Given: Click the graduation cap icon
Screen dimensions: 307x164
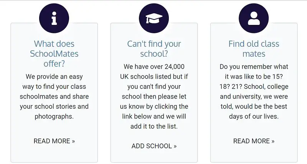Looking at the screenshot, I should pyautogui.click(x=154, y=18).
